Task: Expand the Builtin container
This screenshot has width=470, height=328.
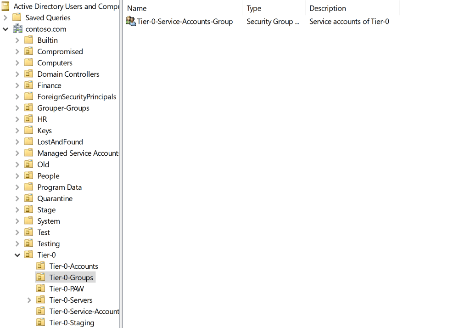Action: pyautogui.click(x=17, y=40)
